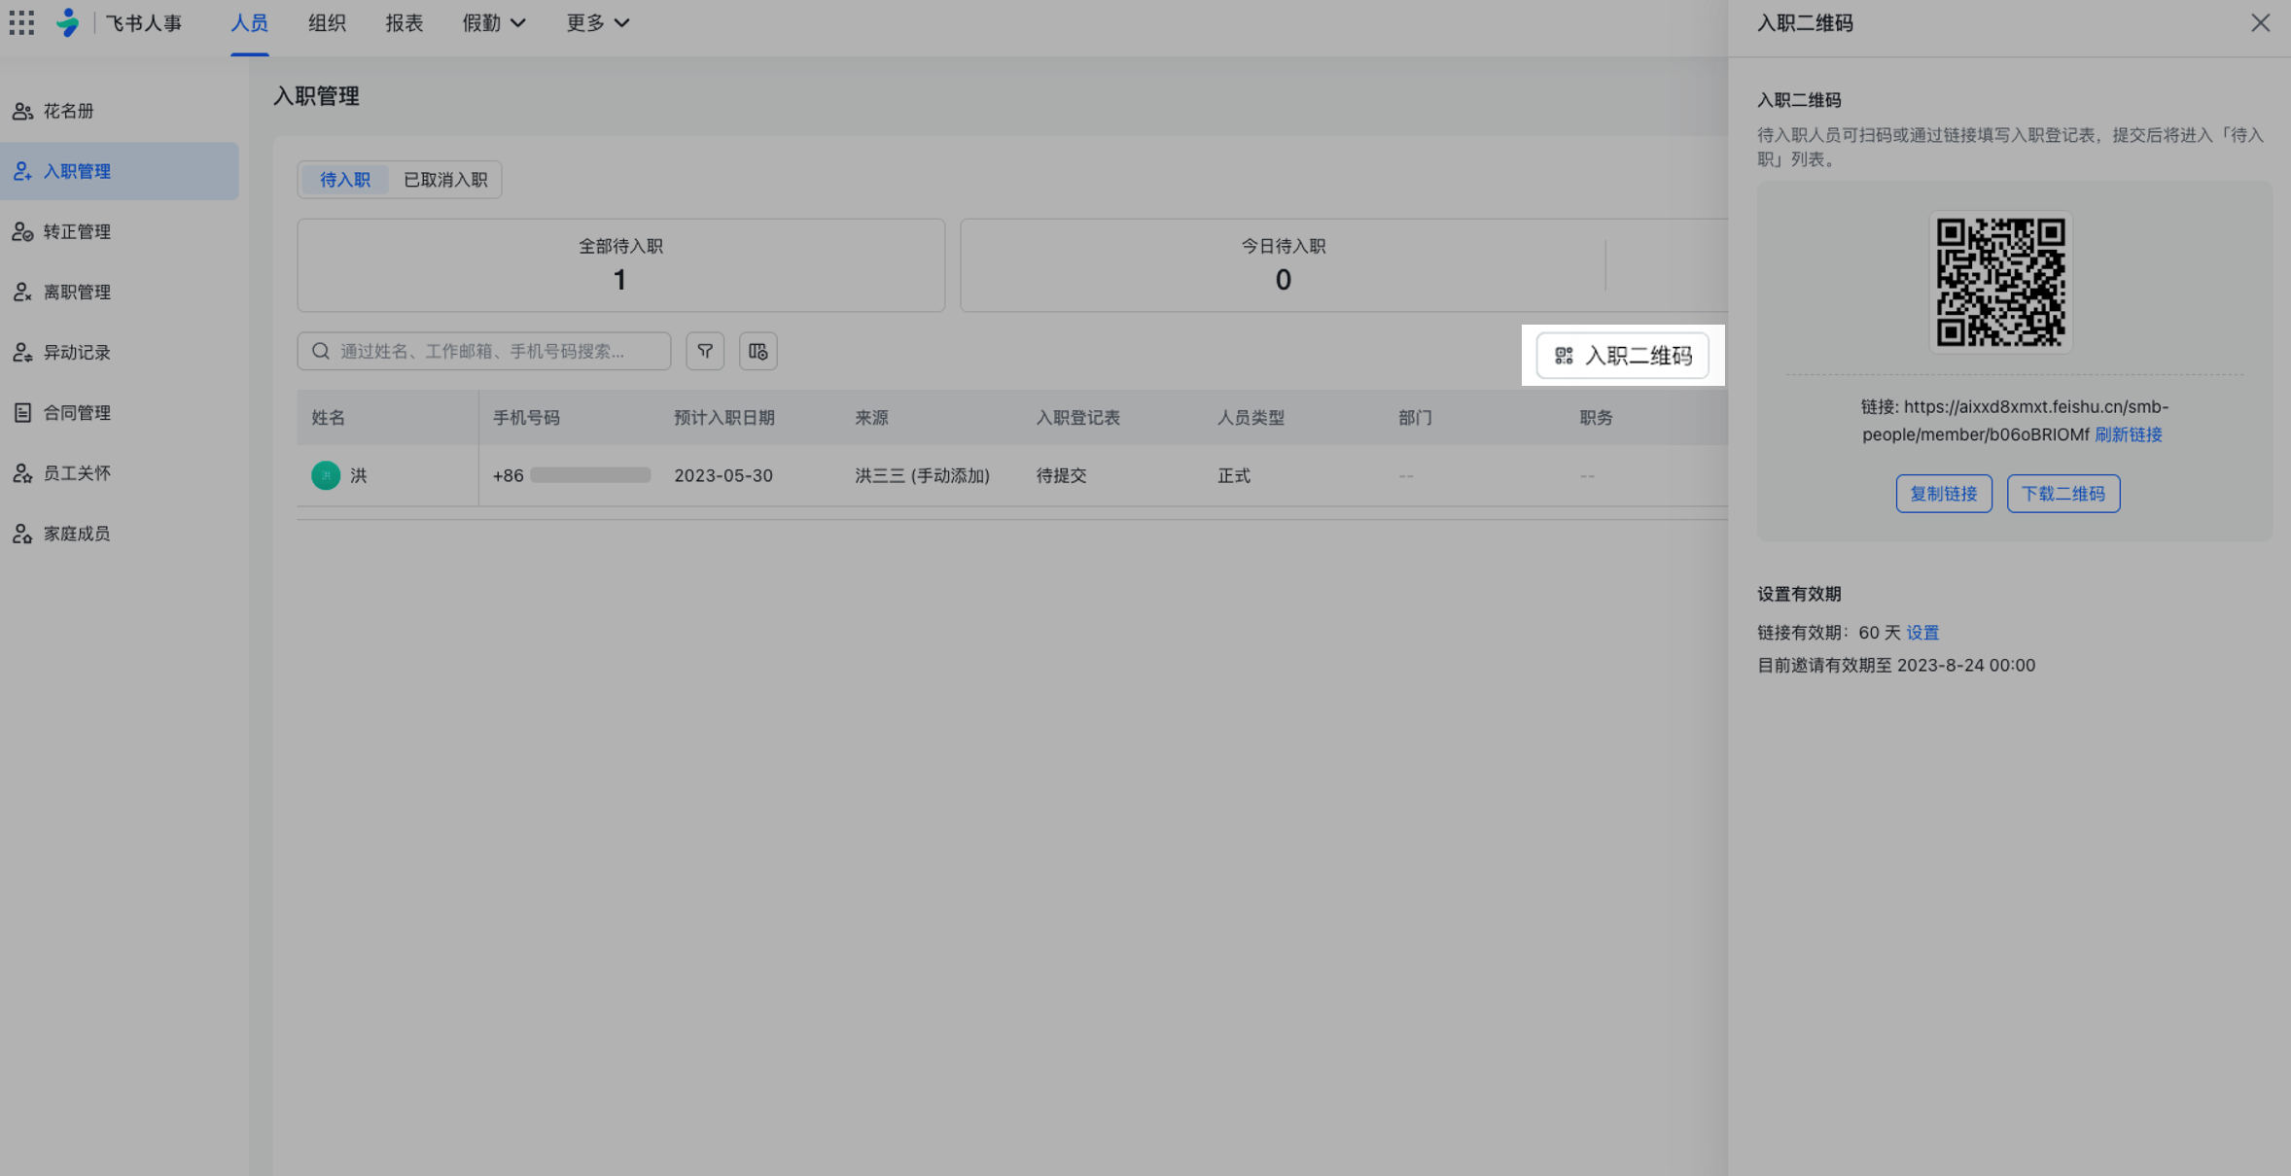Click the 转正管理 sidebar item
The height and width of the screenshot is (1176, 2291).
coord(77,231)
